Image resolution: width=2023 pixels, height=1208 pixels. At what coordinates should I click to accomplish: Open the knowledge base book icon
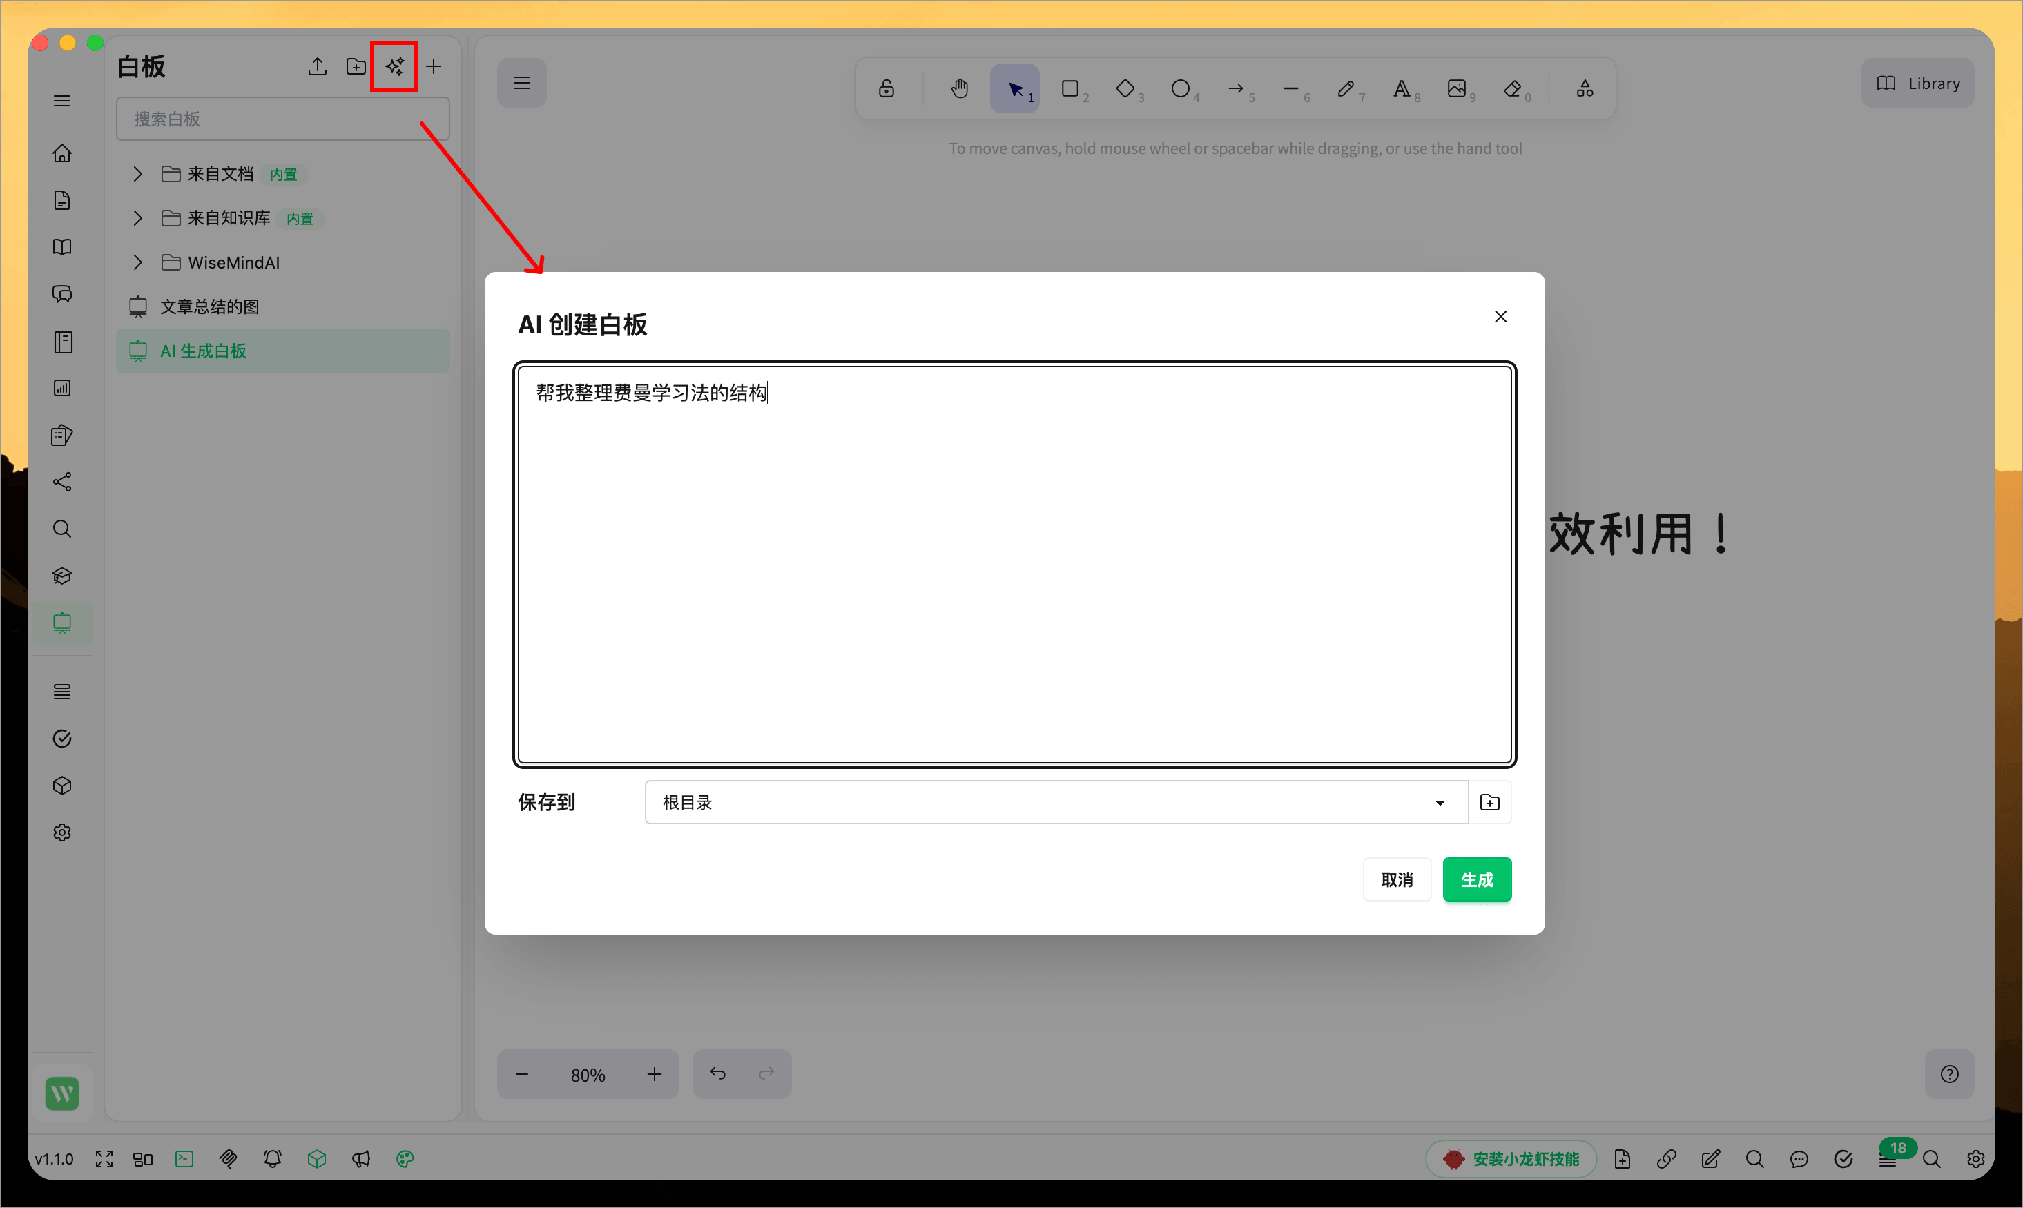pyautogui.click(x=62, y=247)
